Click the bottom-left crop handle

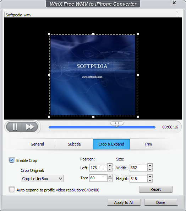[49, 117]
